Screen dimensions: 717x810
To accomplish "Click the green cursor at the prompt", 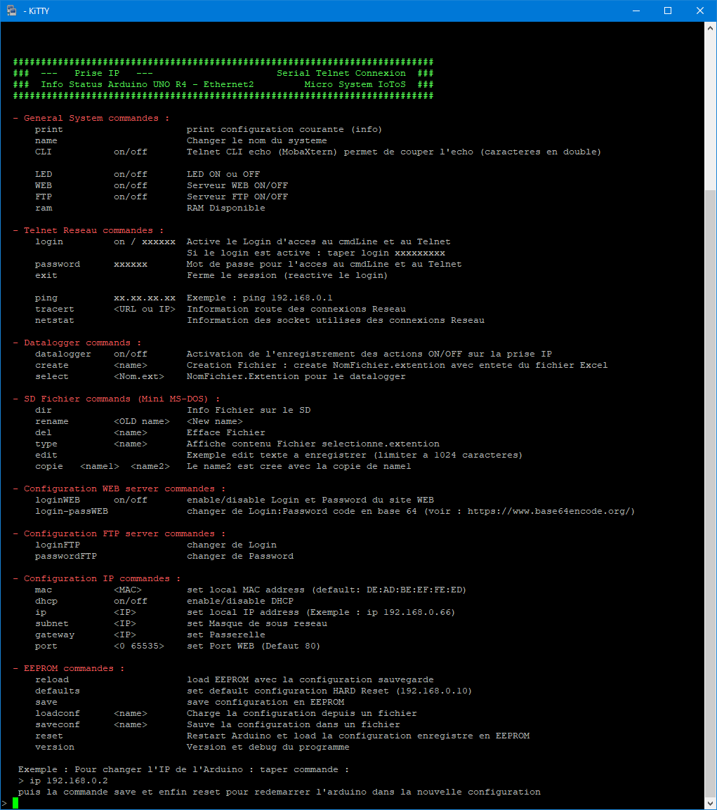I will pyautogui.click(x=15, y=803).
